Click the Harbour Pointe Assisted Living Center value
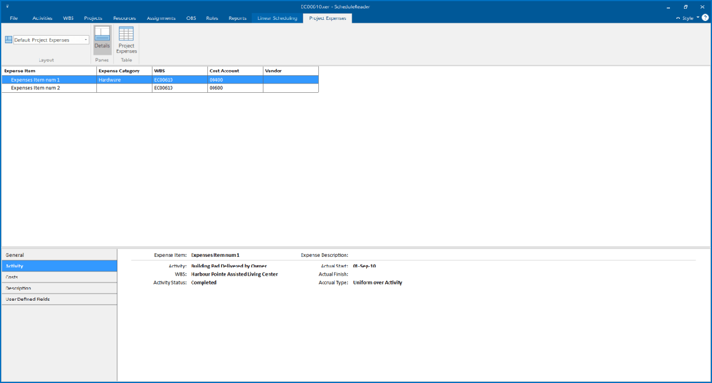 tap(234, 274)
